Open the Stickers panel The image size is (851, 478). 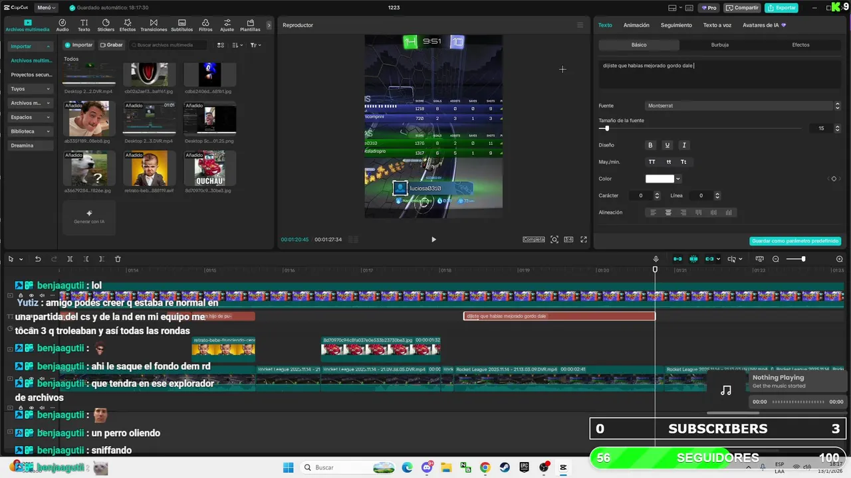point(106,25)
